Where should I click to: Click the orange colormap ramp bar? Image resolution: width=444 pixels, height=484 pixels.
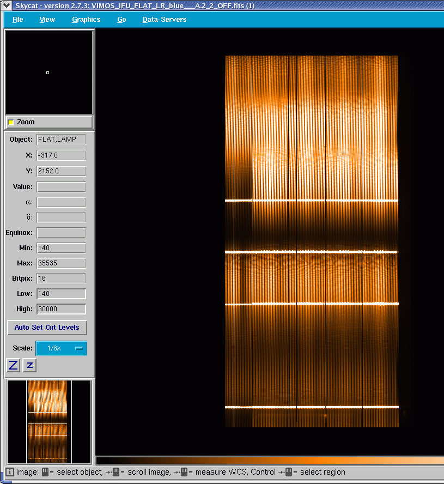270,461
